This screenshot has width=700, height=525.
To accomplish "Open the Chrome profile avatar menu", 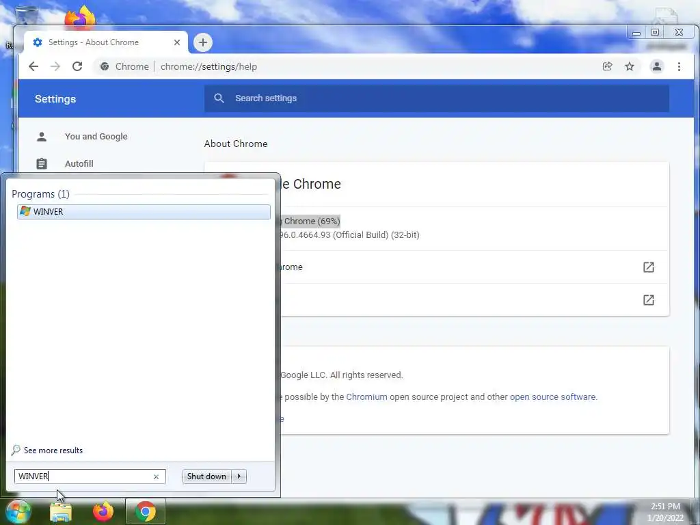I will (x=657, y=66).
